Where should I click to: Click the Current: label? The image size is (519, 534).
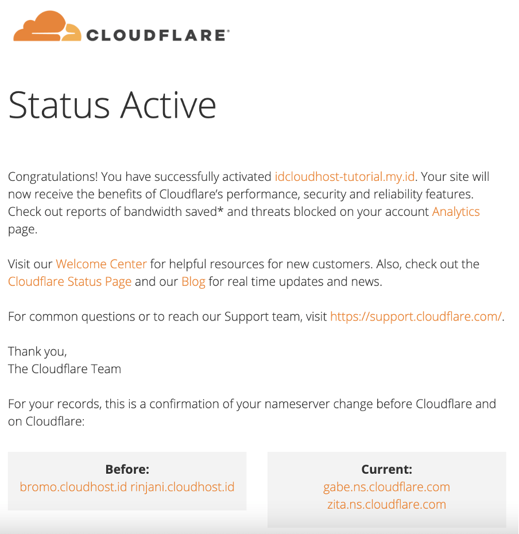click(x=386, y=470)
